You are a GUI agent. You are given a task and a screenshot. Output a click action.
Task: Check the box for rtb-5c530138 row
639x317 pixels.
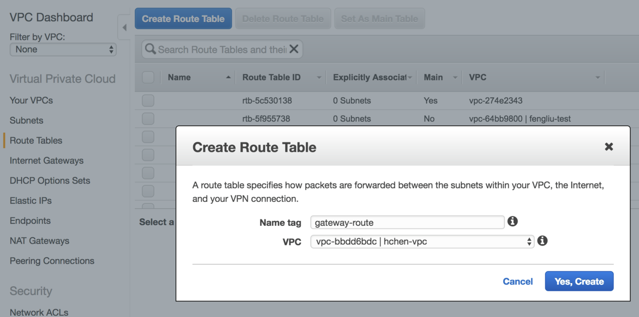[x=148, y=101]
